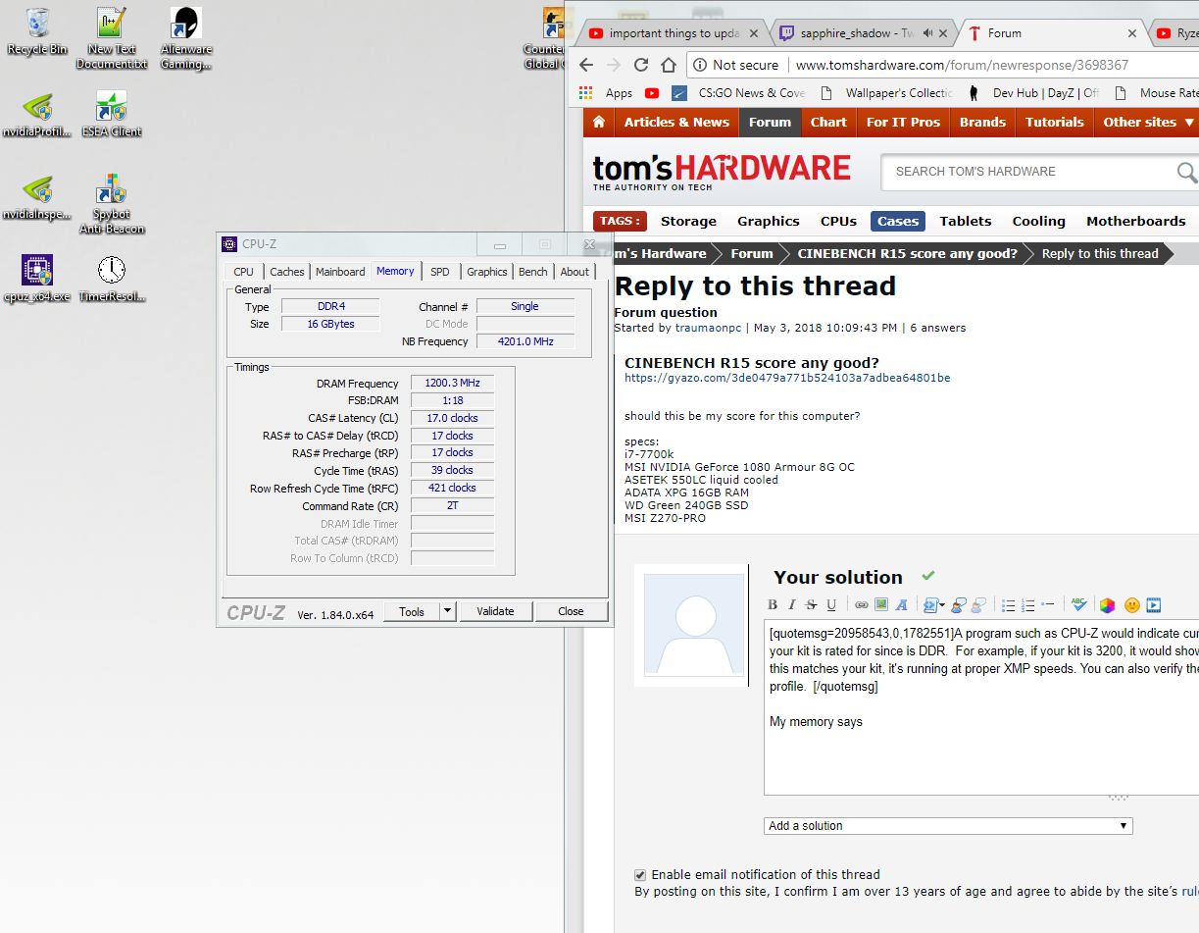Select the CPUs tag
Image resolution: width=1199 pixels, height=933 pixels.
tap(838, 222)
